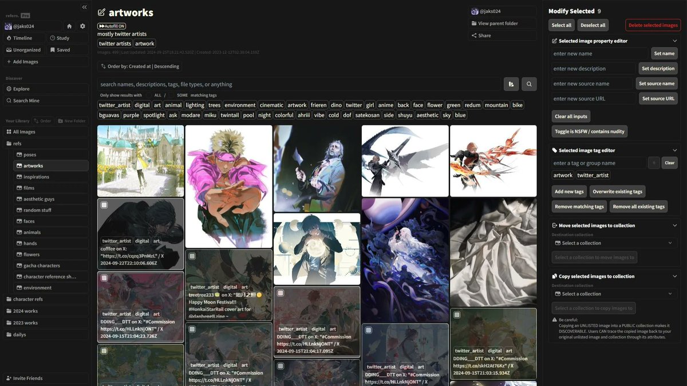Go to home via house icon
687x386 pixels.
69,26
